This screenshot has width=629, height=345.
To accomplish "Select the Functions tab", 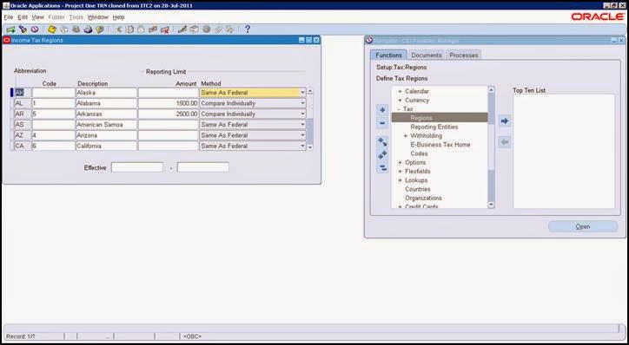I will [x=388, y=55].
